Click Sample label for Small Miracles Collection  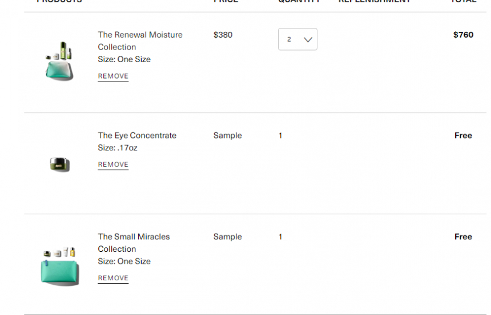pyautogui.click(x=228, y=236)
